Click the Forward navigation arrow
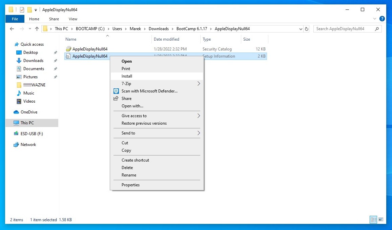The width and height of the screenshot is (392, 230). tap(22, 29)
